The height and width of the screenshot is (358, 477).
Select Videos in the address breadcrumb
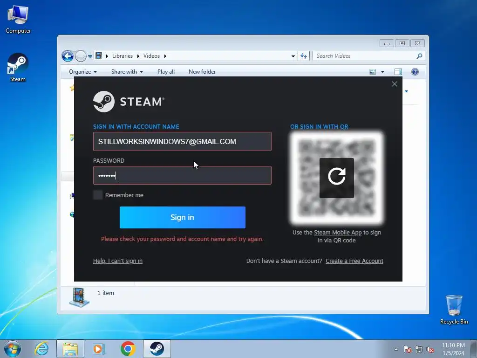pos(151,56)
